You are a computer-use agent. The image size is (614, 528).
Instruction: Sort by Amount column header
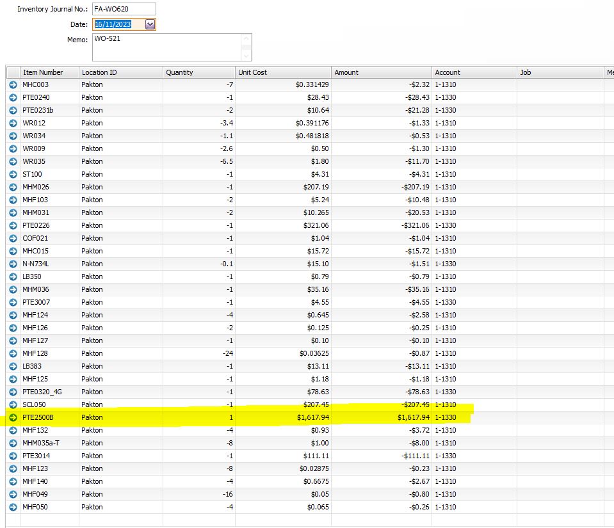382,72
